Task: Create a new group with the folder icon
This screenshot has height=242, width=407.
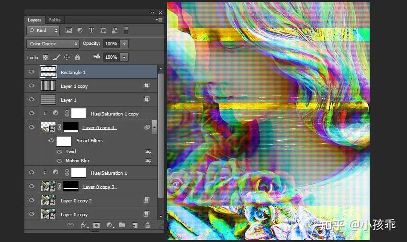Action: [x=122, y=225]
